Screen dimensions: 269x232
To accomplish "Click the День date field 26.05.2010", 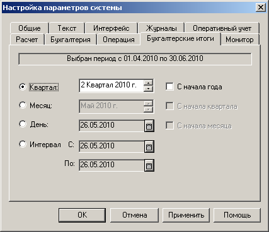I will 112,126.
